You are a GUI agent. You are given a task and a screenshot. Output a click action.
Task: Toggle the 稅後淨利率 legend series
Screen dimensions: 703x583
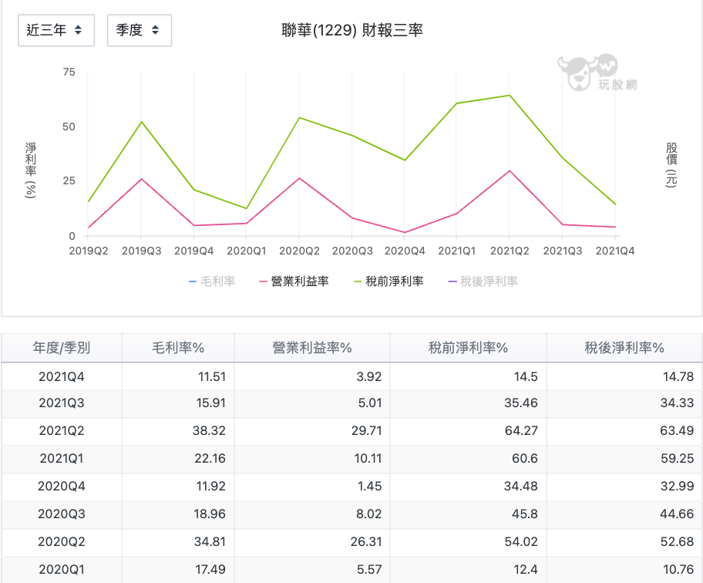(x=483, y=281)
